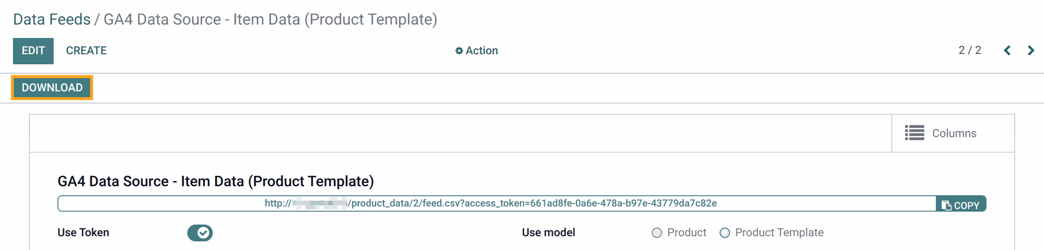Click the Use model label

point(549,233)
